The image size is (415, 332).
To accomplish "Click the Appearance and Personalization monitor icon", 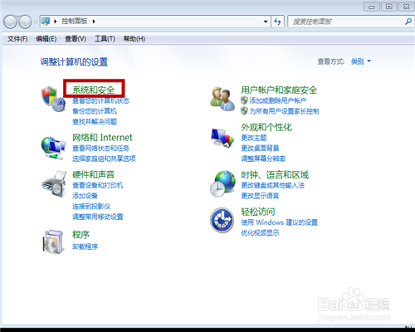I will [222, 138].
